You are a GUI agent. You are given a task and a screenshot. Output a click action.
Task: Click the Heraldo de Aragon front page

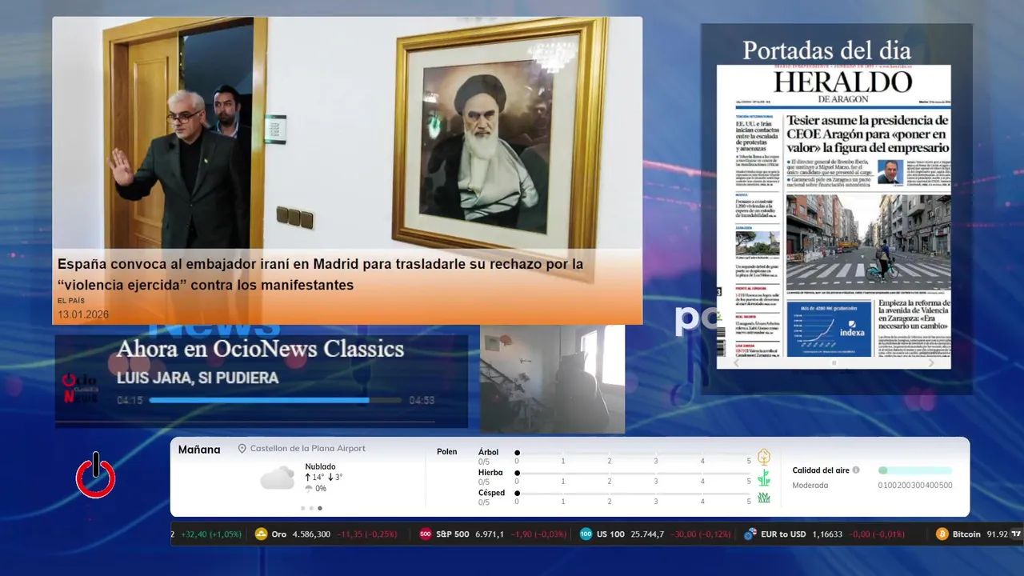[x=834, y=216]
